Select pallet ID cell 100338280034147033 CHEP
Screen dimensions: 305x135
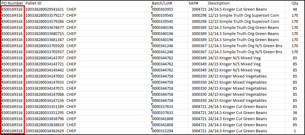[x=88, y=82]
